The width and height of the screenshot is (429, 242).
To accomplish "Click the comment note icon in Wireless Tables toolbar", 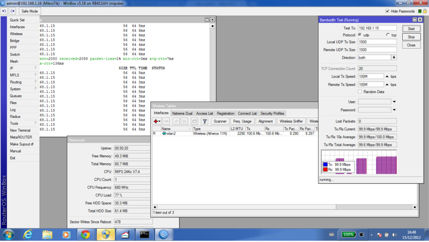I will coord(194,122).
